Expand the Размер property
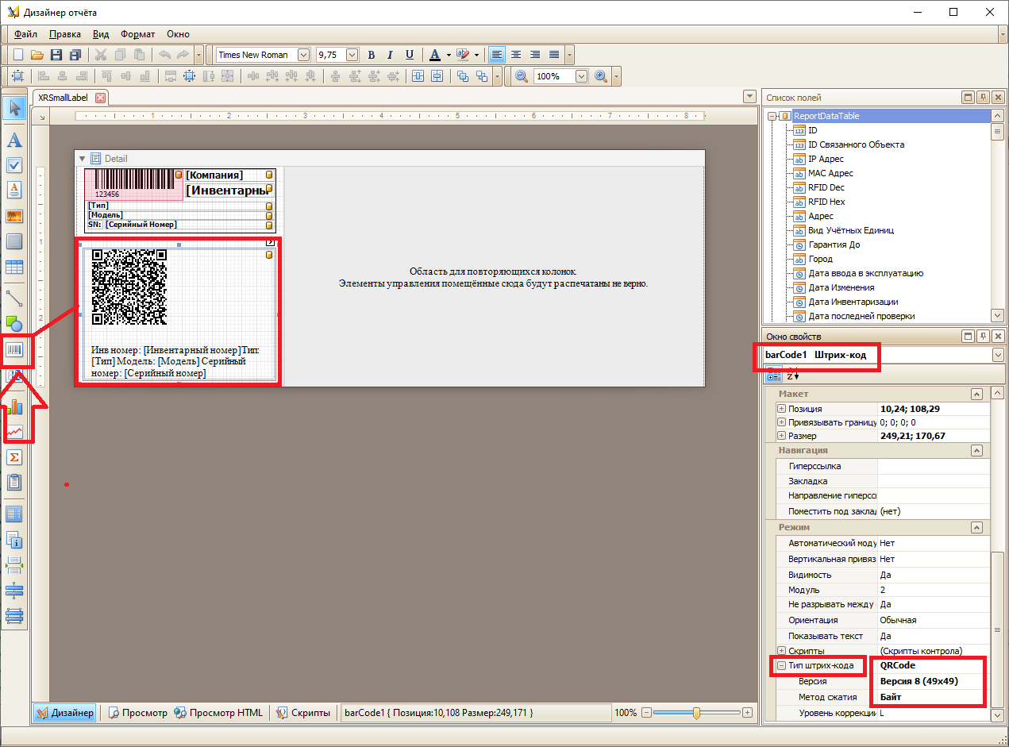This screenshot has height=747, width=1009. (781, 436)
